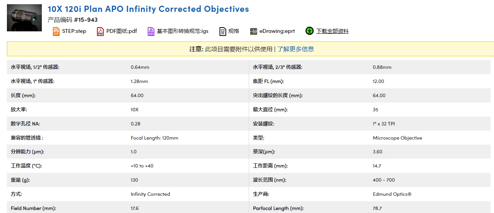Click the 分辨能力 value 1.0
The width and height of the screenshot is (494, 213).
point(134,152)
